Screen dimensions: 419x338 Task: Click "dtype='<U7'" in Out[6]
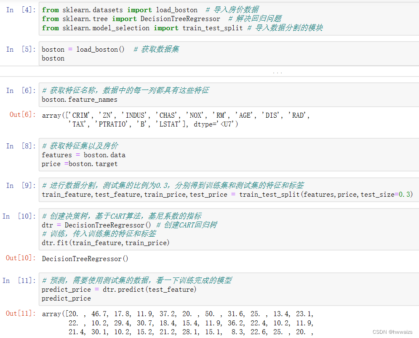click(x=216, y=124)
